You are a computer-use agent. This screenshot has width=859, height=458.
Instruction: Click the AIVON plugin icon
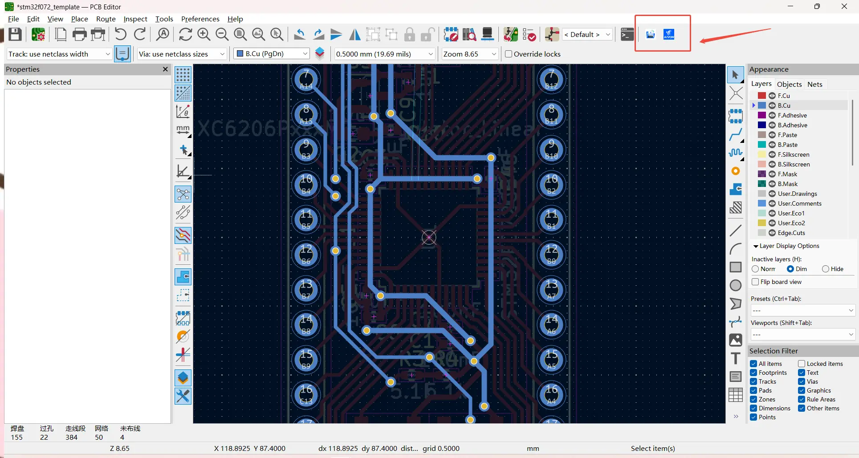669,34
